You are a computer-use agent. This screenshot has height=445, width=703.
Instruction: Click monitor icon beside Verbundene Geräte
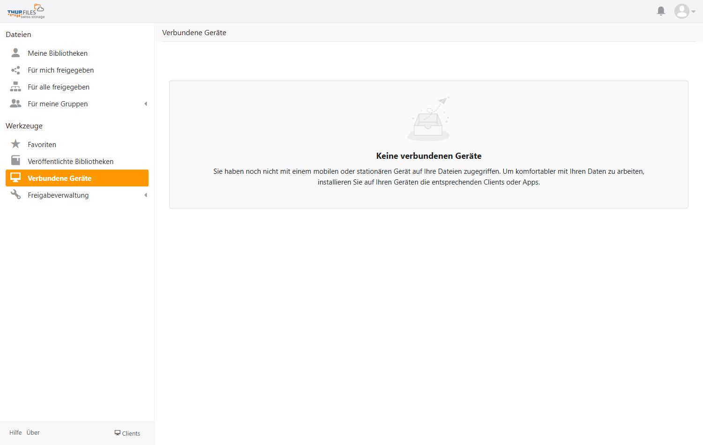click(x=15, y=178)
